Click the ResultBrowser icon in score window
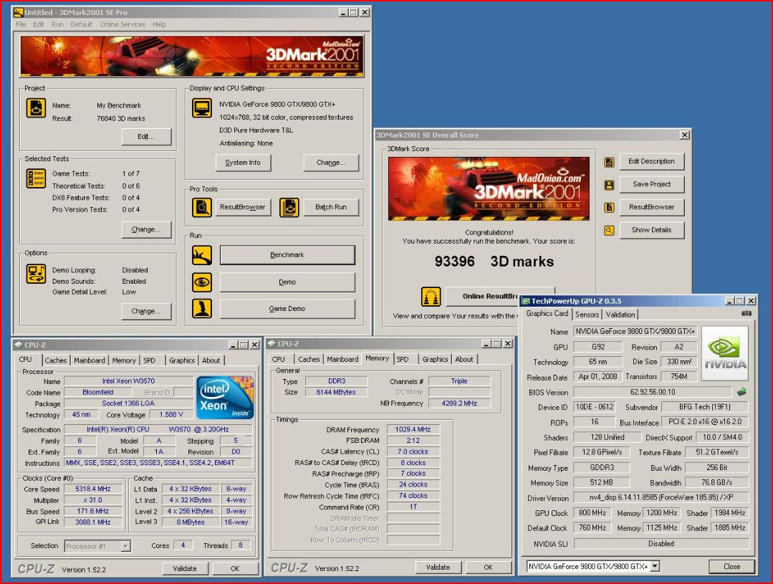Viewport: 773px width, 584px height. [x=610, y=208]
